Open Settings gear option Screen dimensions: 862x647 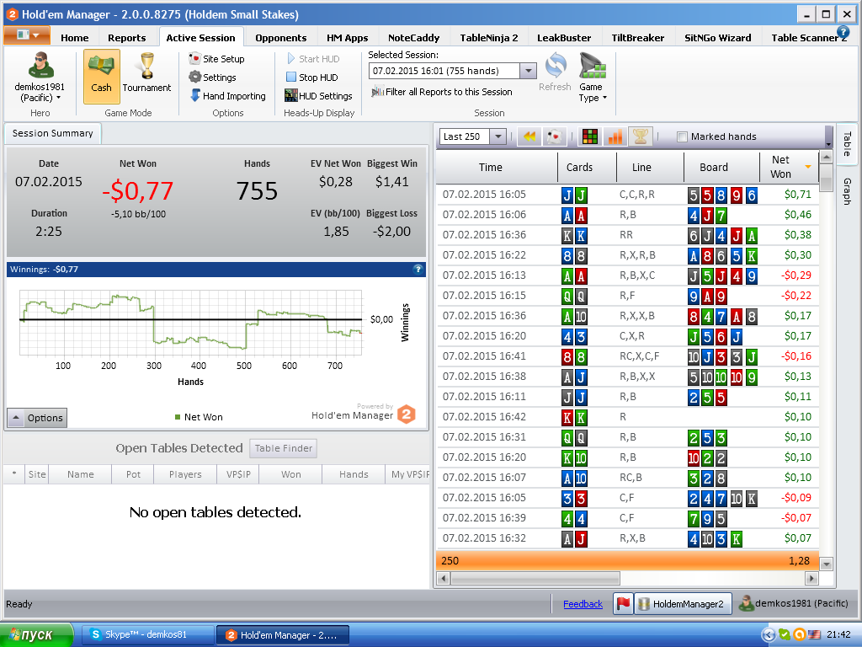[x=212, y=78]
